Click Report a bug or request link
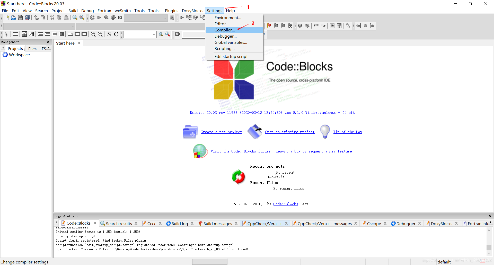The image size is (494, 265). tap(315, 151)
